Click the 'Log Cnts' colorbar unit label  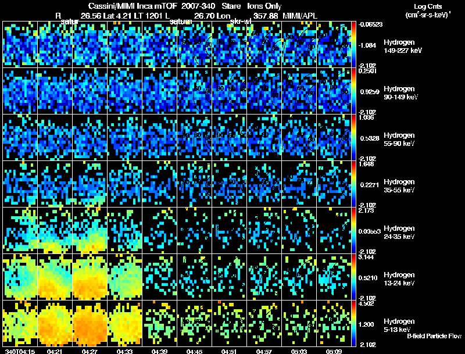coord(428,7)
